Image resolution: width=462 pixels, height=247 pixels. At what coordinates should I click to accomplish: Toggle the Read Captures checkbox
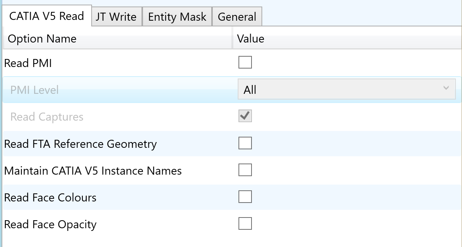tap(245, 116)
